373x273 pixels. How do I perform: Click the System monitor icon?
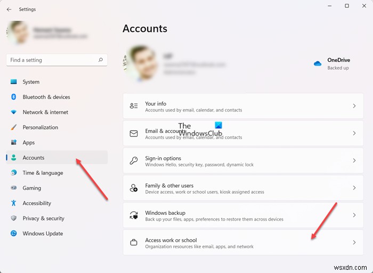click(14, 82)
